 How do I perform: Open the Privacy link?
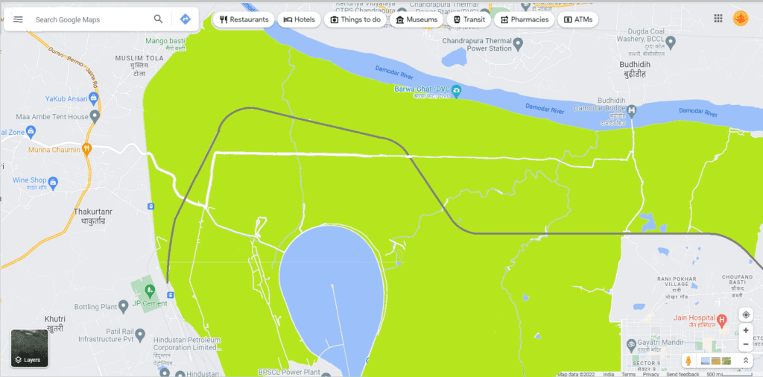pyautogui.click(x=650, y=374)
